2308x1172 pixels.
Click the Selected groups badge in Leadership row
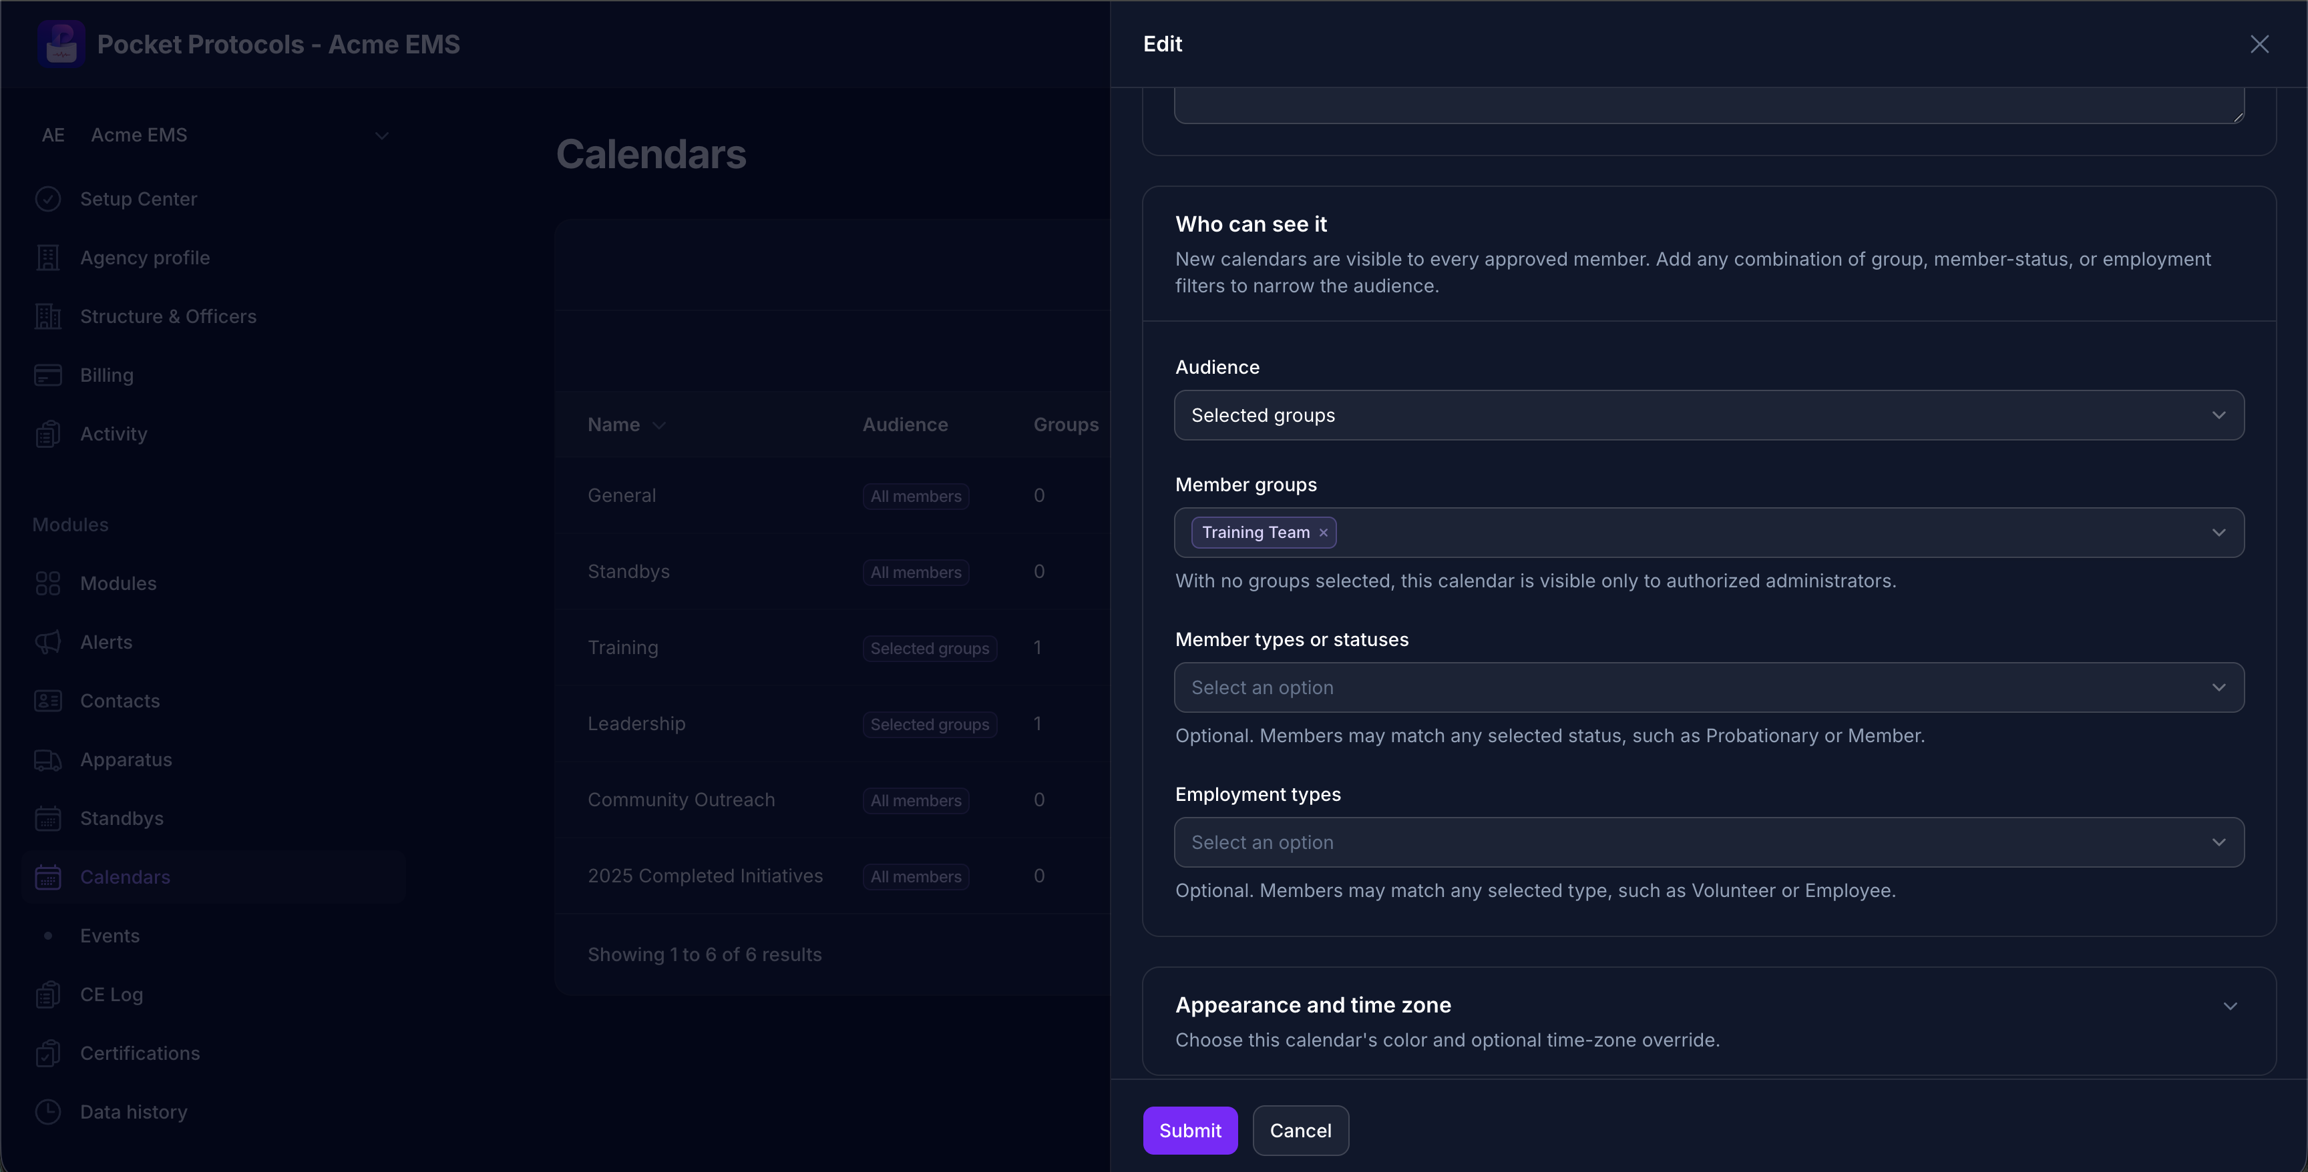[x=930, y=724]
